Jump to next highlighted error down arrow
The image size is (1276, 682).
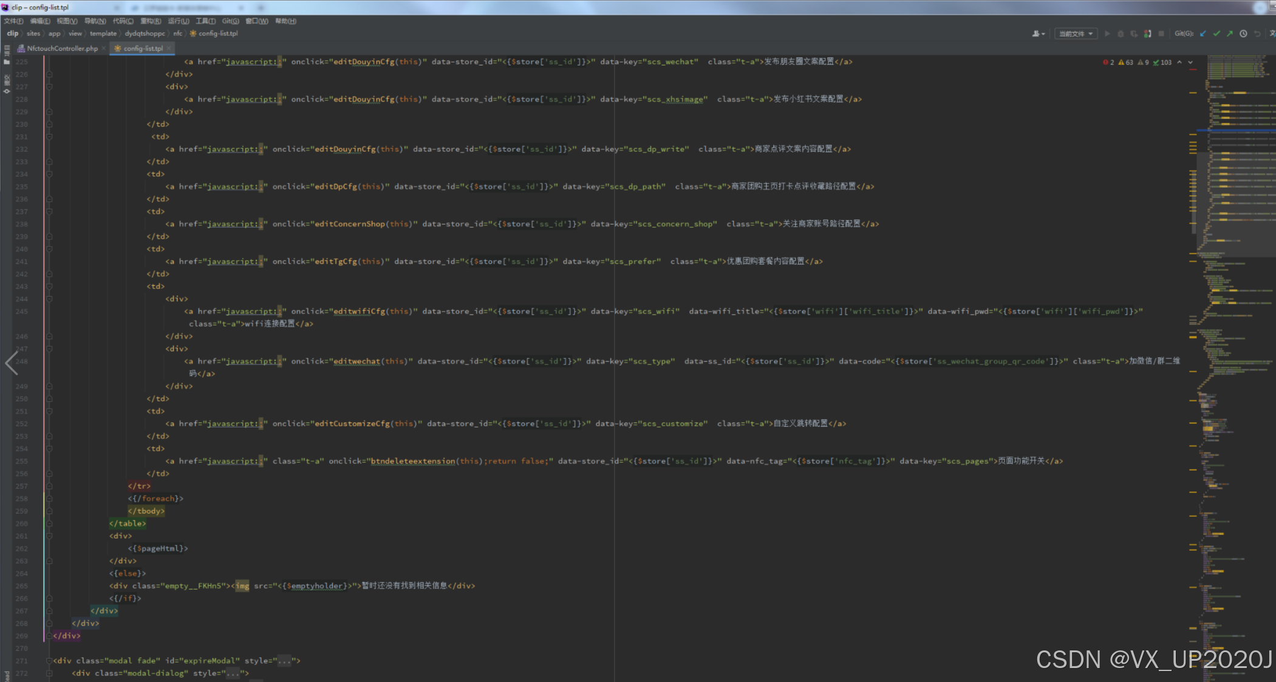pyautogui.click(x=1190, y=63)
